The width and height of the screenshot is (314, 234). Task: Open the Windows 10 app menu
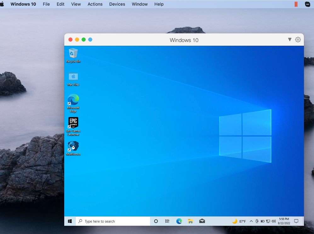pos(23,4)
